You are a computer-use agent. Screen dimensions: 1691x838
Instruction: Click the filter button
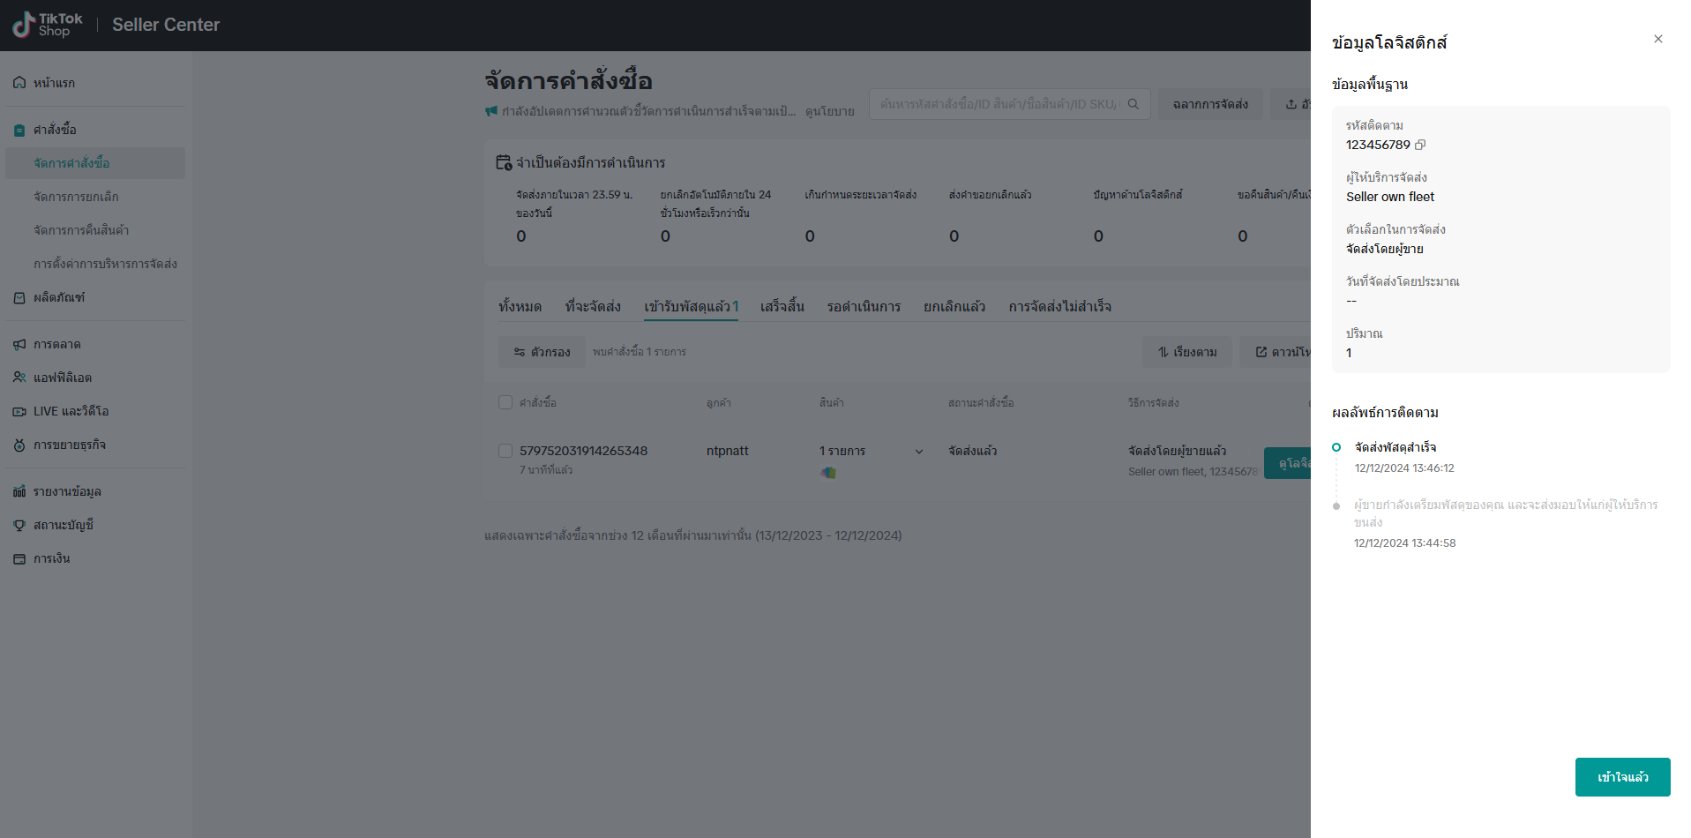click(542, 352)
